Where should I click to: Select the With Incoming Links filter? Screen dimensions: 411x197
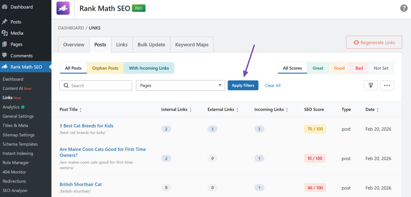pyautogui.click(x=149, y=68)
